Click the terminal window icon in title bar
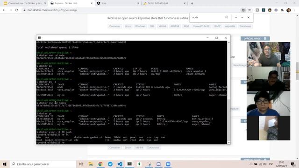The width and height of the screenshot is (299, 168). pyautogui.click(x=39, y=38)
